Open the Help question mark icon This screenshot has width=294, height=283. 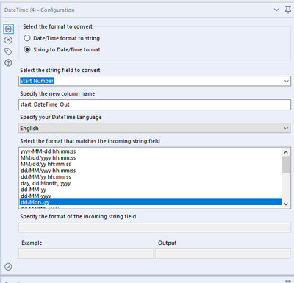tap(8, 63)
